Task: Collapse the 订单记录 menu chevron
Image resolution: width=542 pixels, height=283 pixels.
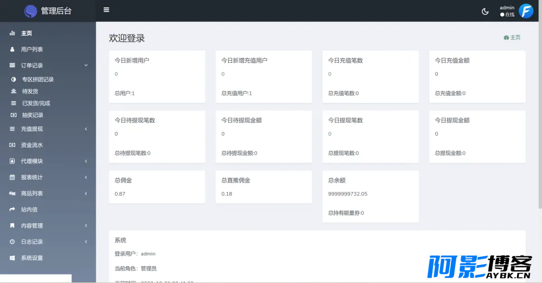Action: coord(86,66)
